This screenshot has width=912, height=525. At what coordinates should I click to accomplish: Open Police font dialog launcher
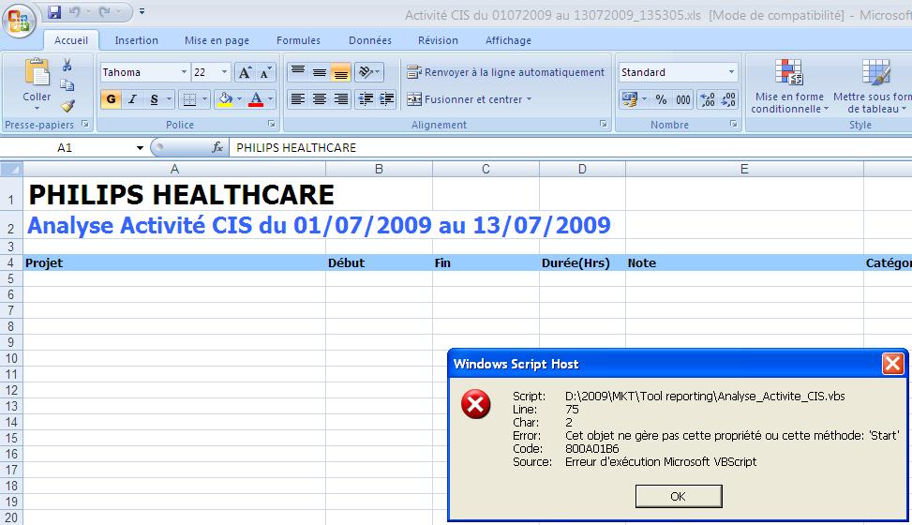coord(272,124)
